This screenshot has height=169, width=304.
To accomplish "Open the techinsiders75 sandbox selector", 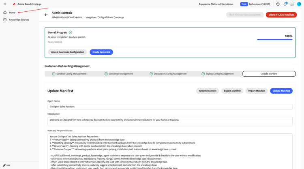I will (259, 4).
